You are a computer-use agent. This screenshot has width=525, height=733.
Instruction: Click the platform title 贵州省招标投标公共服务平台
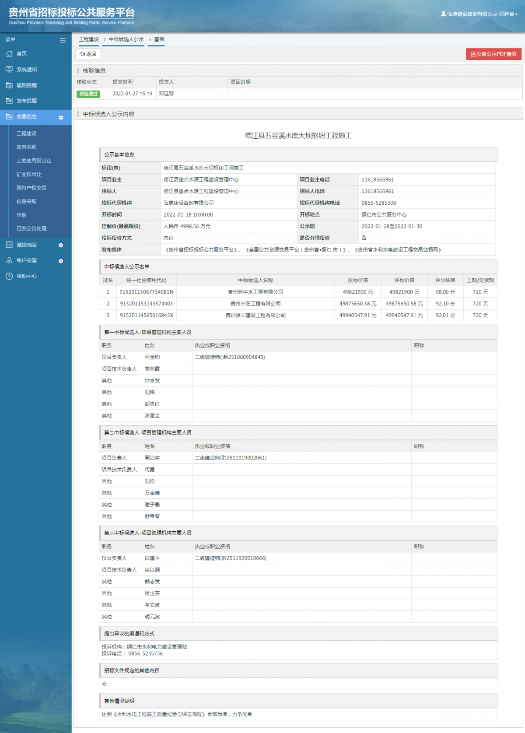72,12
